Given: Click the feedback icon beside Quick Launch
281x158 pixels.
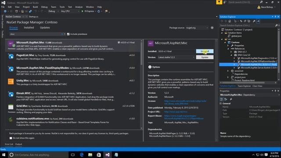Looking at the screenshot, I should (x=225, y=2).
